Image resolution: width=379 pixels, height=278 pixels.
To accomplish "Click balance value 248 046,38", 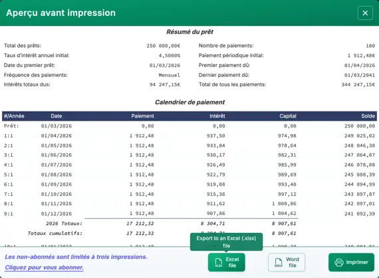I will pos(360,145).
